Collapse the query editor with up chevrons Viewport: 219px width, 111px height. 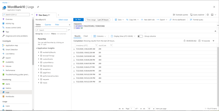point(215,31)
